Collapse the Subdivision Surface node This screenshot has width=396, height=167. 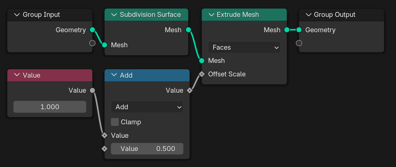pos(114,15)
